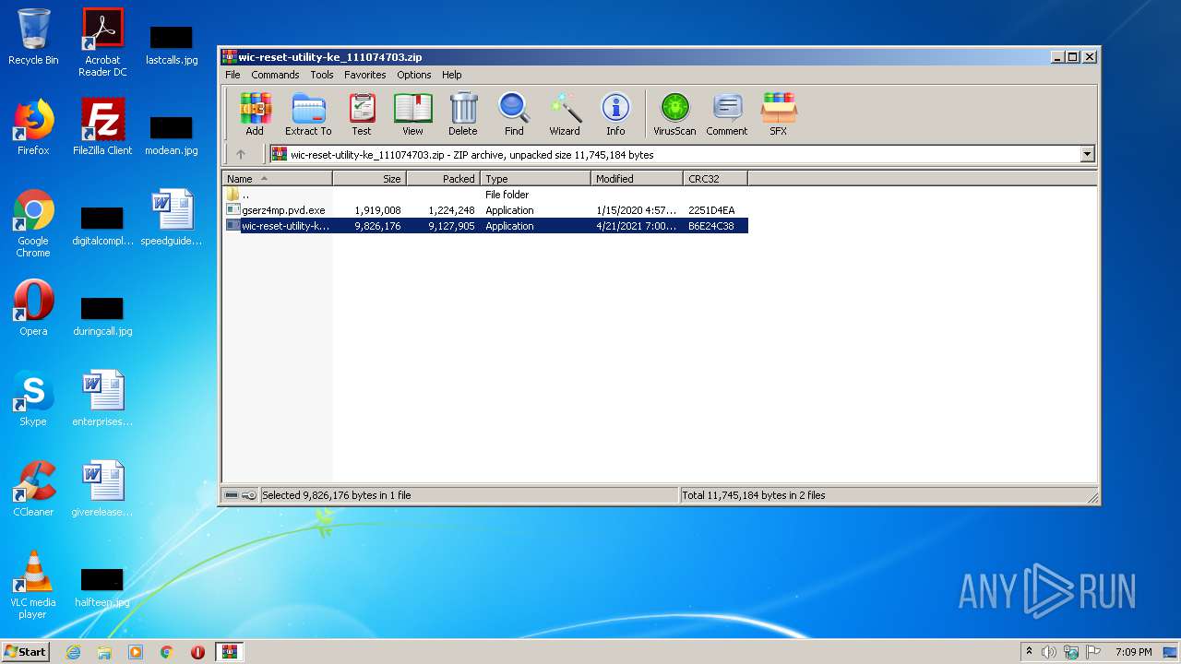Select the Opera desktop shortcut

[x=33, y=308]
